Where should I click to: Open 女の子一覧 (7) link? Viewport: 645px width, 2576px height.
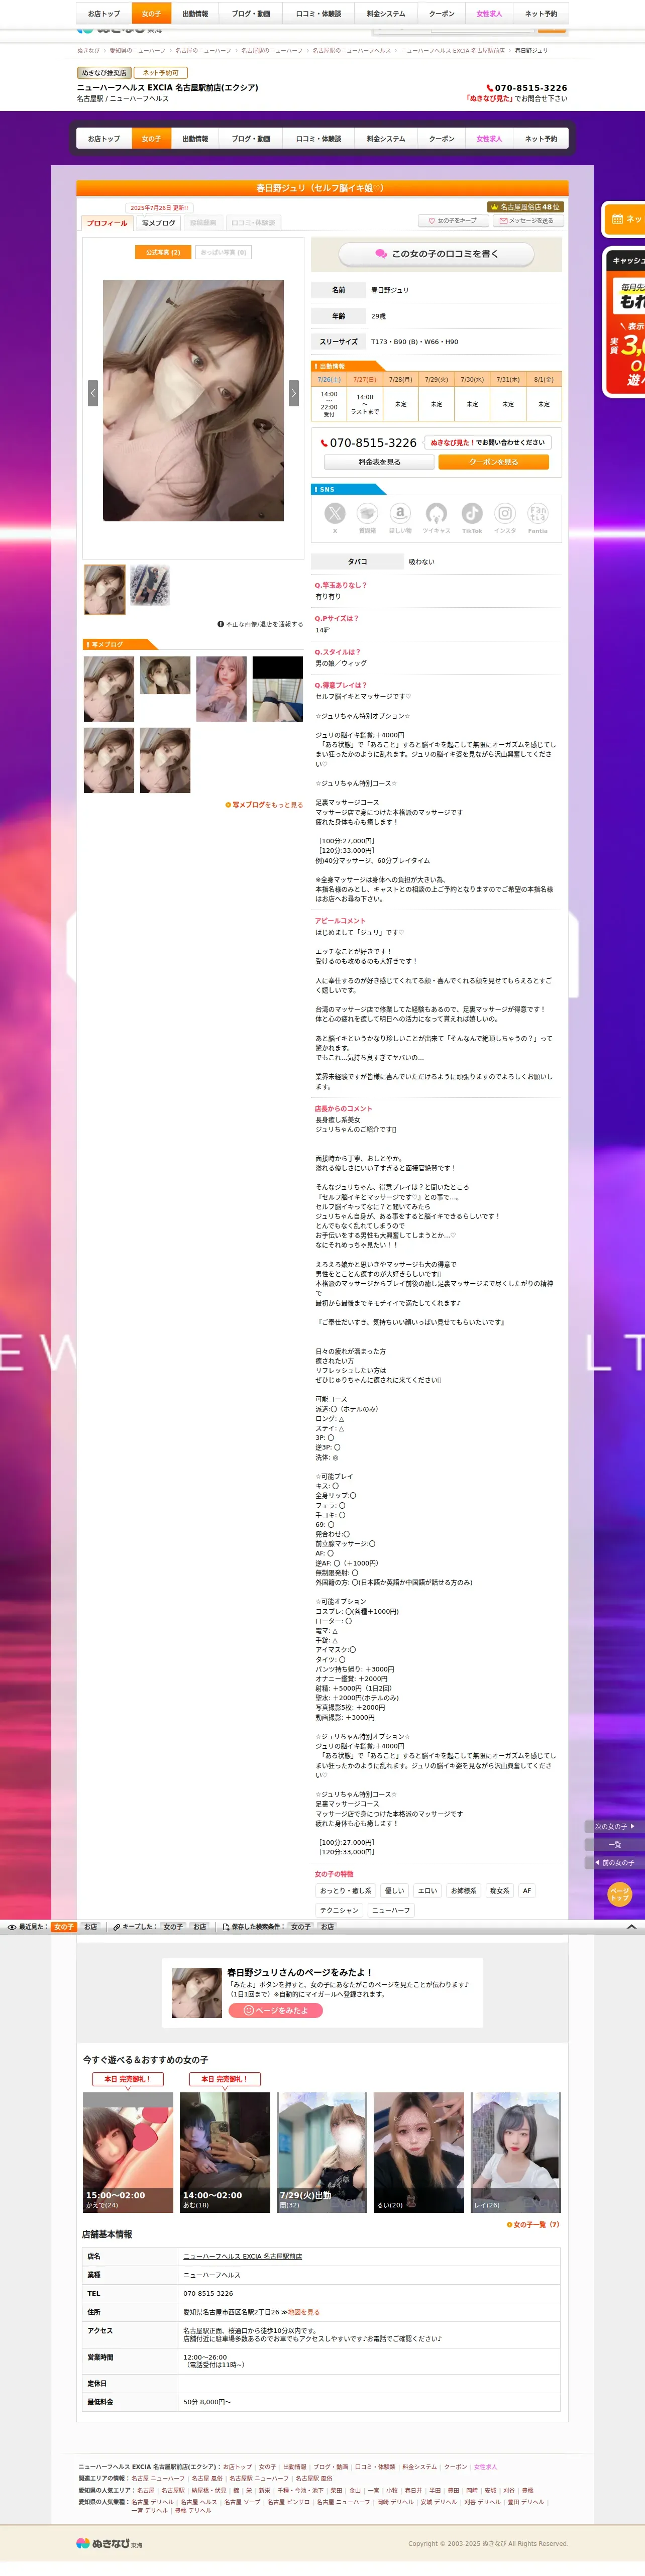(533, 2224)
